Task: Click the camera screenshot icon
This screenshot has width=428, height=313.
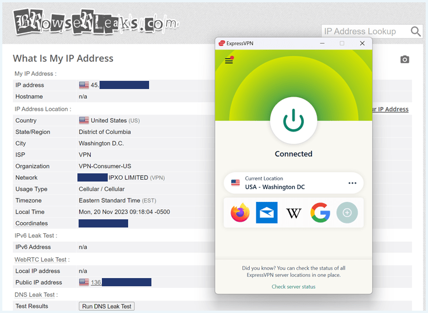Action: [x=405, y=59]
